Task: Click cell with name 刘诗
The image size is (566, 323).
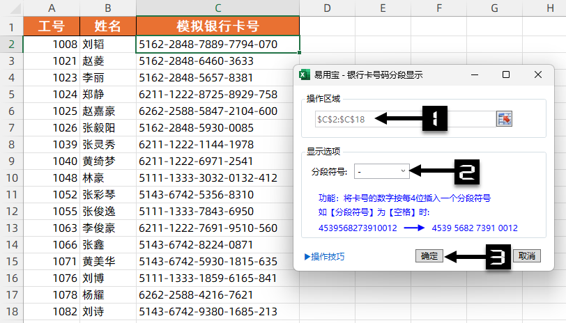Action: (108, 311)
